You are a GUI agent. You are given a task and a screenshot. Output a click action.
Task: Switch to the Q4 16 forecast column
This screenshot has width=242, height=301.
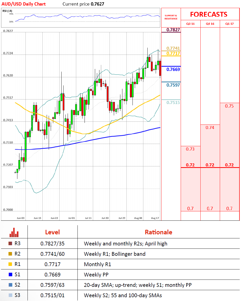(210, 24)
